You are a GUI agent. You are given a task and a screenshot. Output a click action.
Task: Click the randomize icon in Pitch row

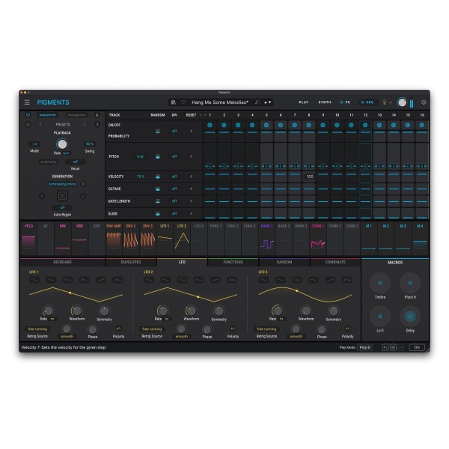click(157, 156)
